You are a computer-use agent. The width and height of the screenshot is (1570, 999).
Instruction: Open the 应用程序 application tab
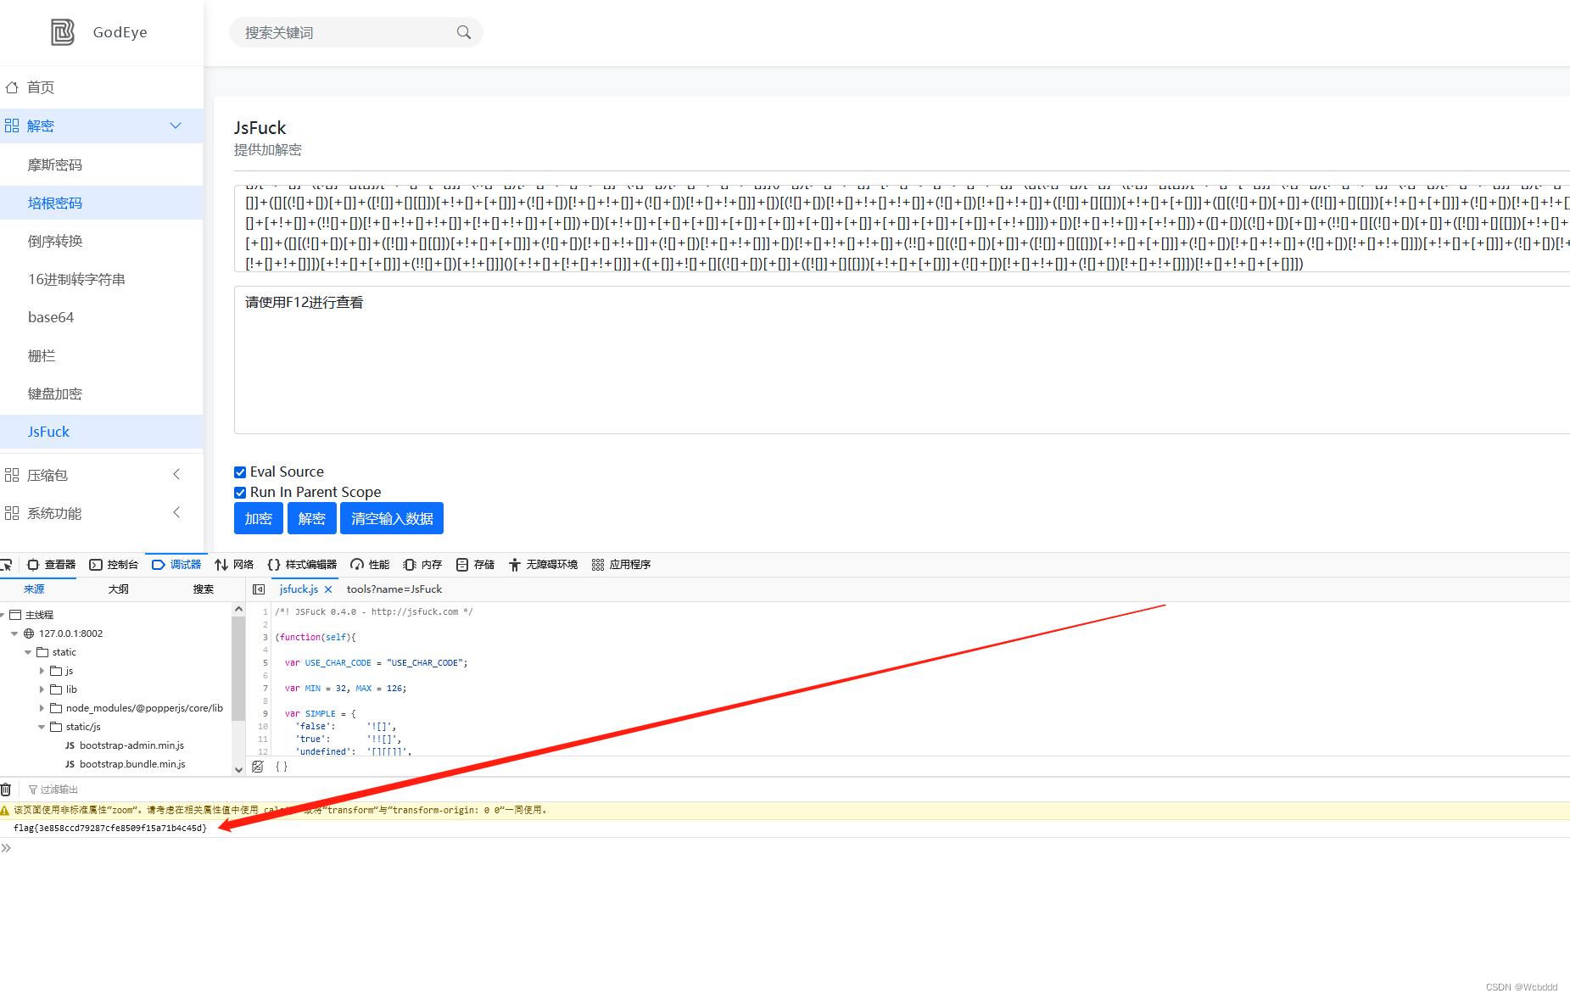pos(621,565)
